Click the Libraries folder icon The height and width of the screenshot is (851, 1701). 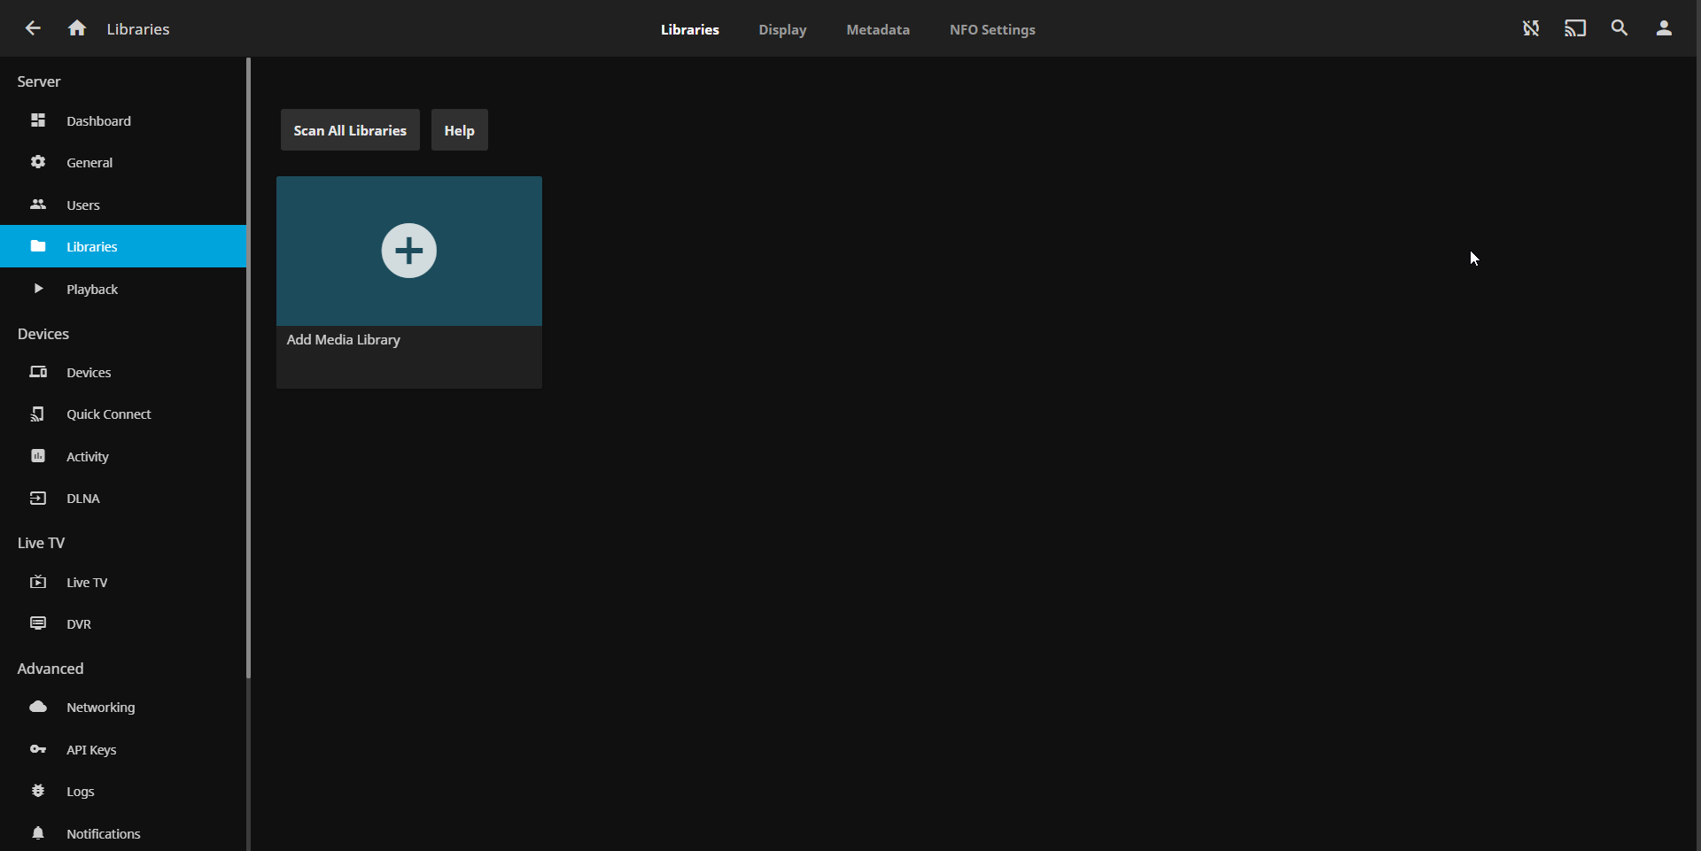pos(38,246)
